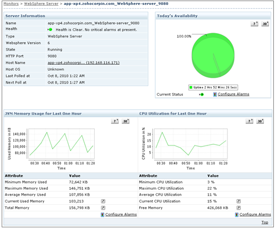Click the Uptime legend green swatch
This screenshot has height=229, width=275.
point(191,87)
